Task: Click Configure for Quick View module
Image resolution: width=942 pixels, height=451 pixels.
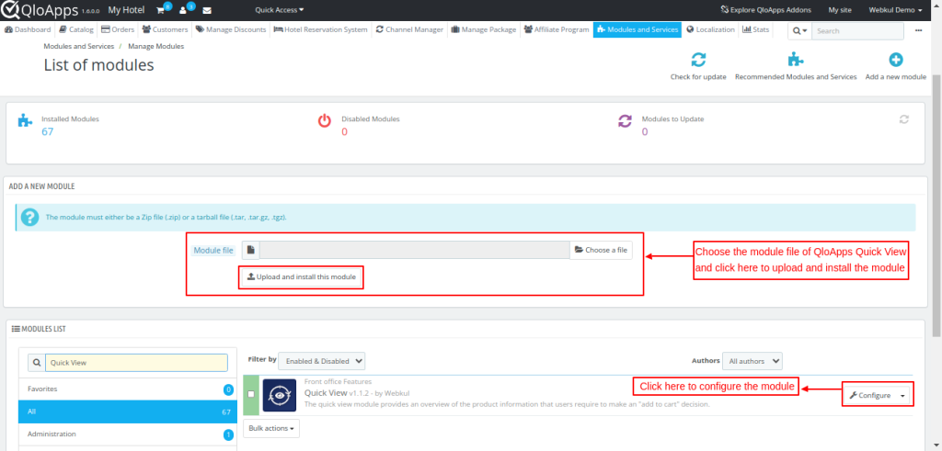Action: pos(870,395)
